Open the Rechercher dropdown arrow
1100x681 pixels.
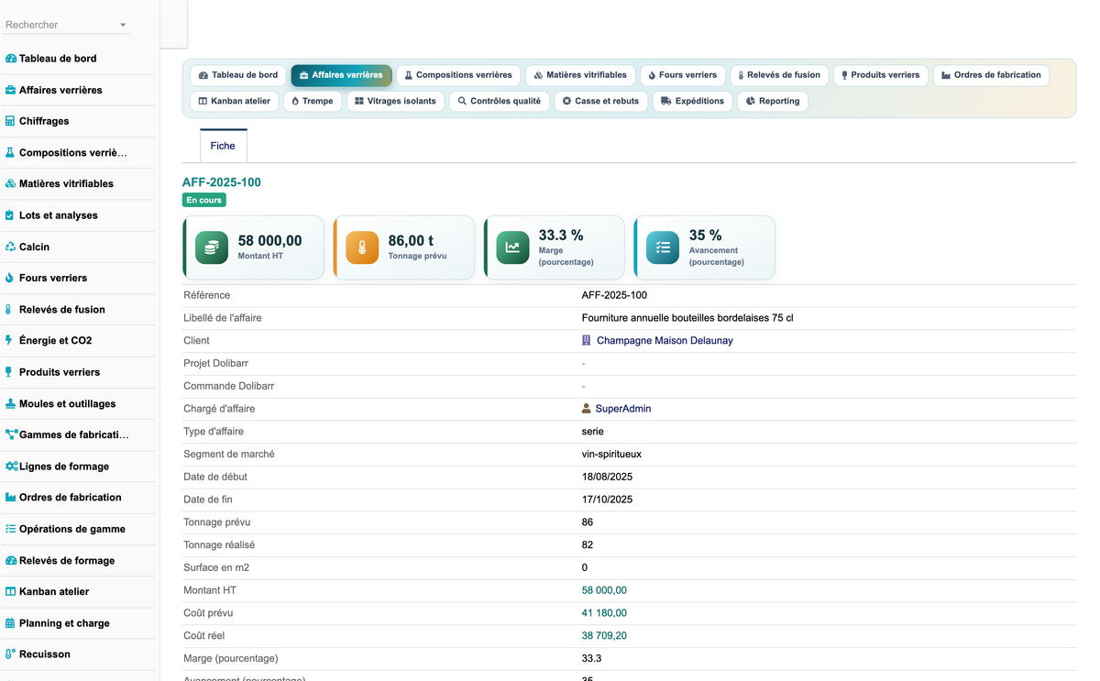point(123,25)
